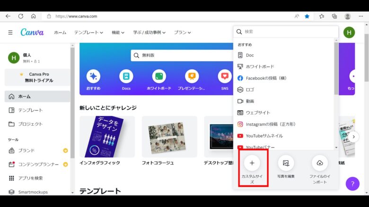Choose Doc from the suggestions list
The width and height of the screenshot is (369, 207).
pyautogui.click(x=283, y=55)
